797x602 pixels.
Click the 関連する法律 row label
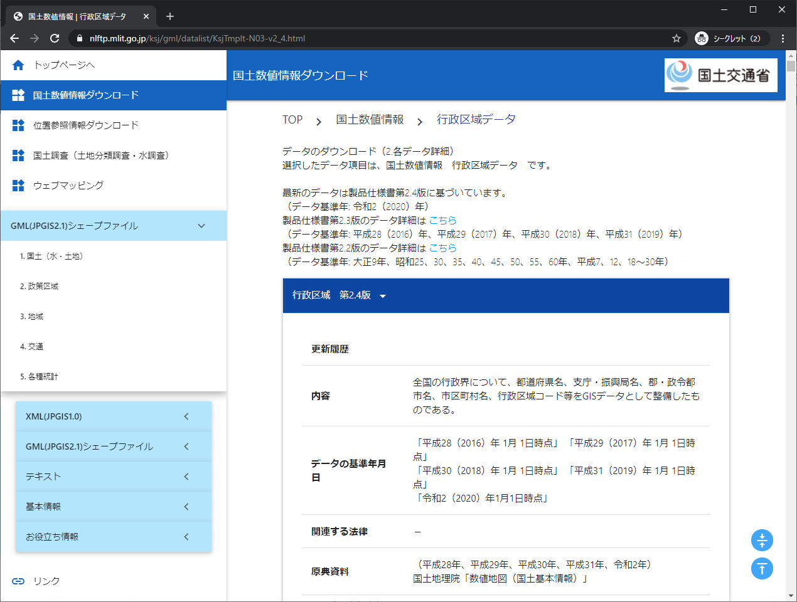coord(340,532)
